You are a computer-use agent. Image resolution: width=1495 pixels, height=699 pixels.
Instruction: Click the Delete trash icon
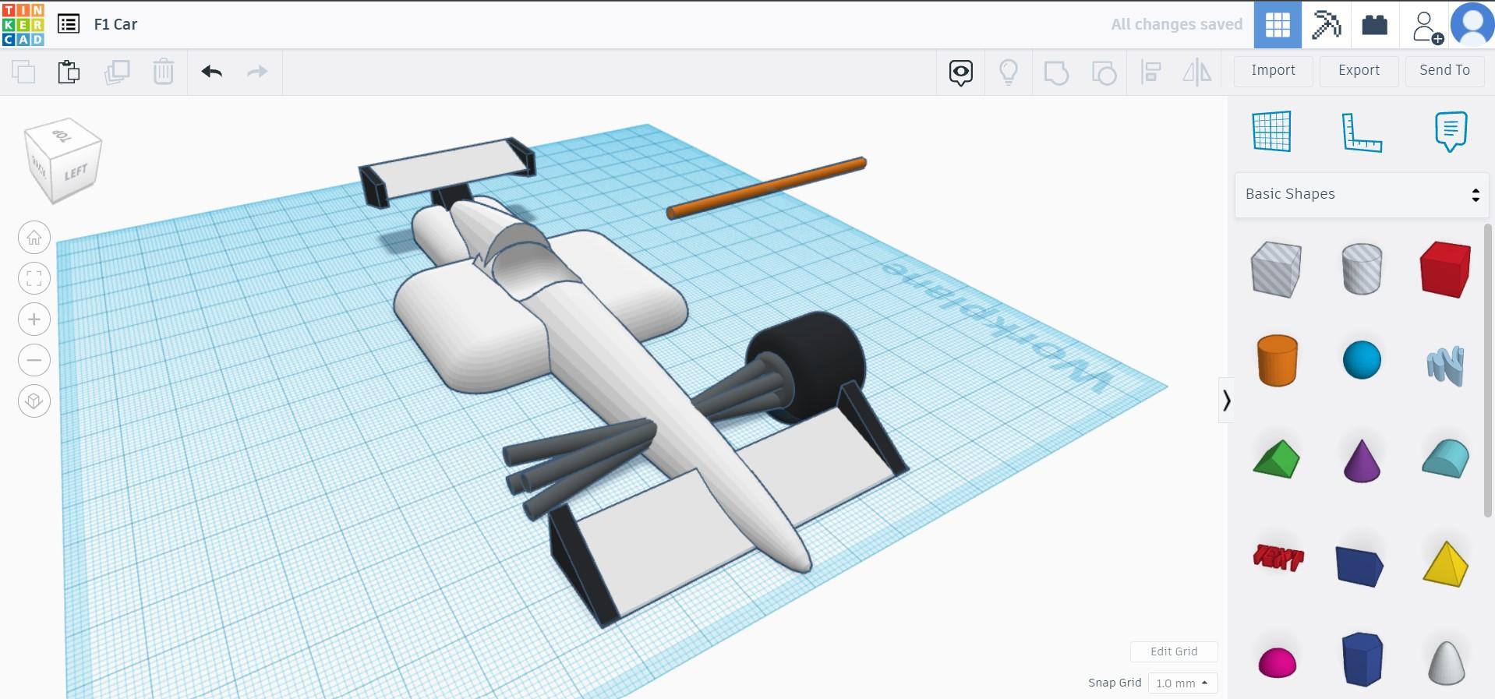164,72
